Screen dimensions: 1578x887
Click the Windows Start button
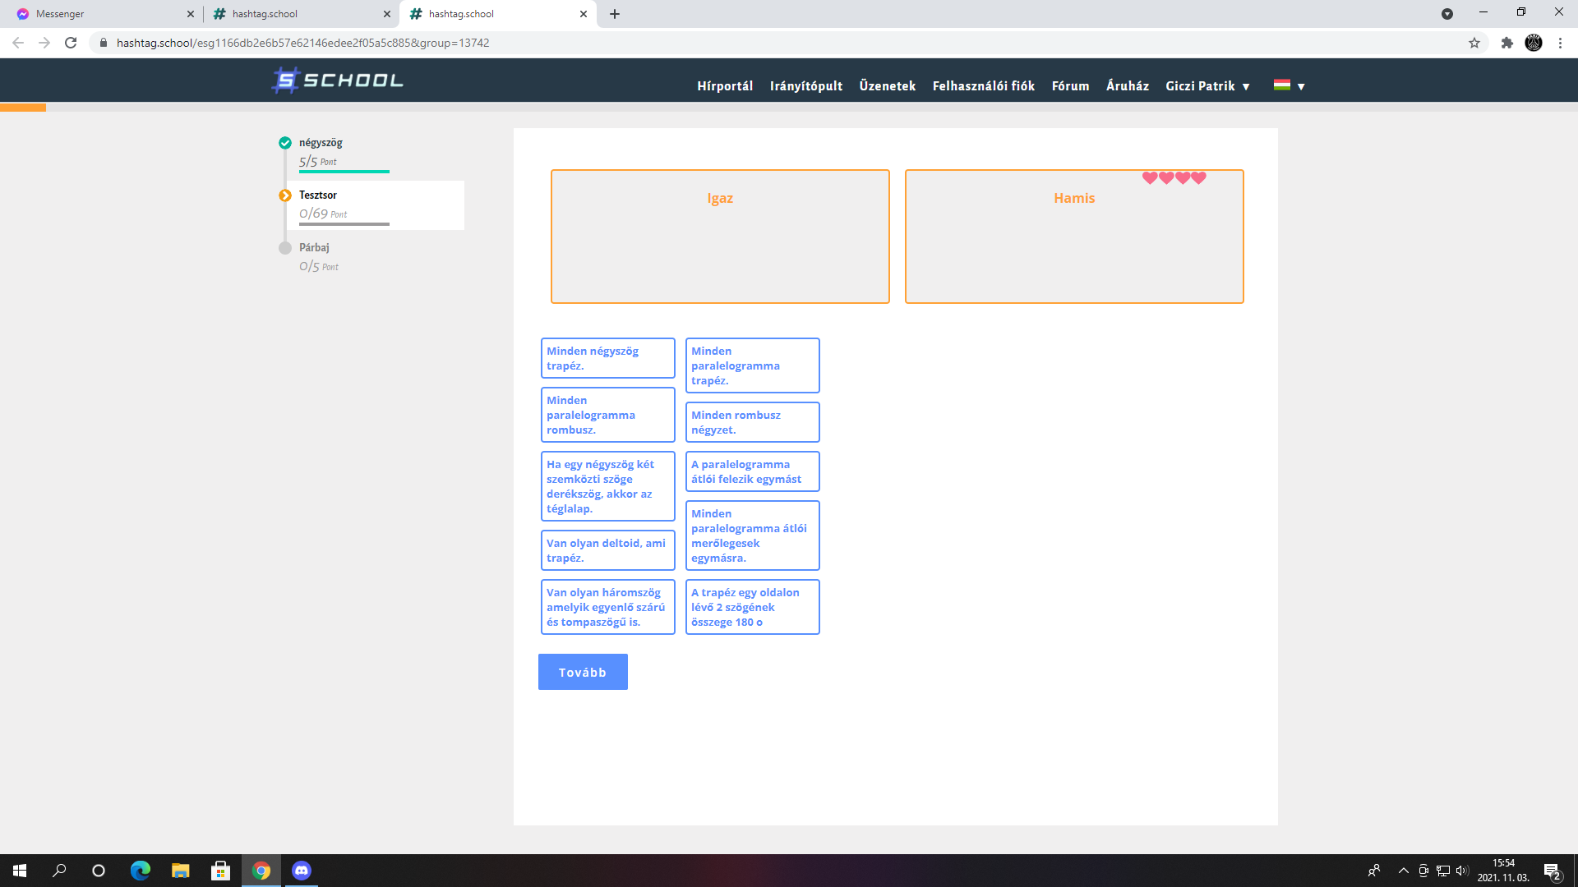[x=20, y=871]
